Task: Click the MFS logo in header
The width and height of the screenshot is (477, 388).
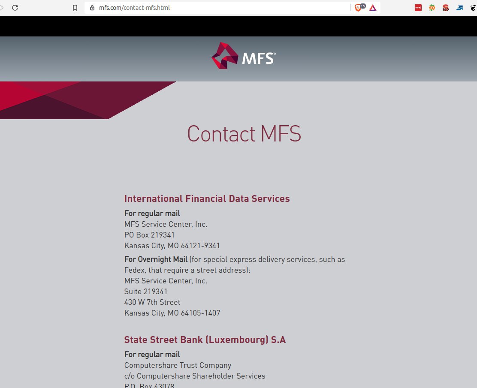Action: tap(244, 56)
